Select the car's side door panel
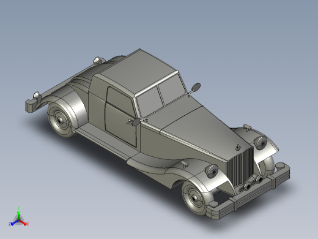The width and height of the screenshot is (318, 239). (x=120, y=118)
